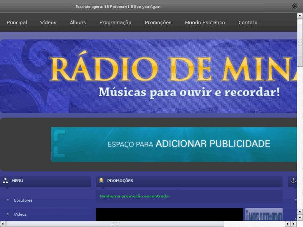Open the Principal menu item
Image resolution: width=303 pixels, height=227 pixels.
pos(17,22)
